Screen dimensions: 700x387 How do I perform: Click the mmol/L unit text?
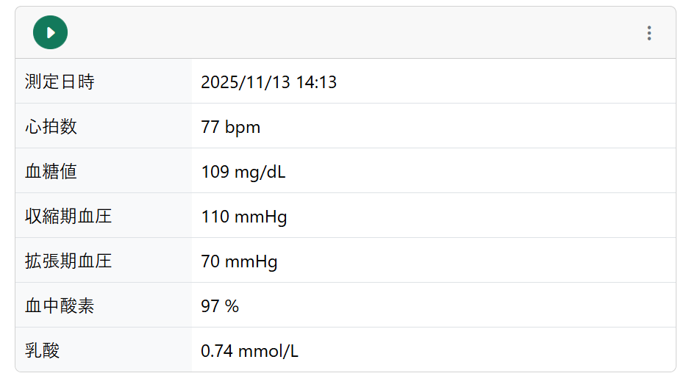pyautogui.click(x=269, y=352)
